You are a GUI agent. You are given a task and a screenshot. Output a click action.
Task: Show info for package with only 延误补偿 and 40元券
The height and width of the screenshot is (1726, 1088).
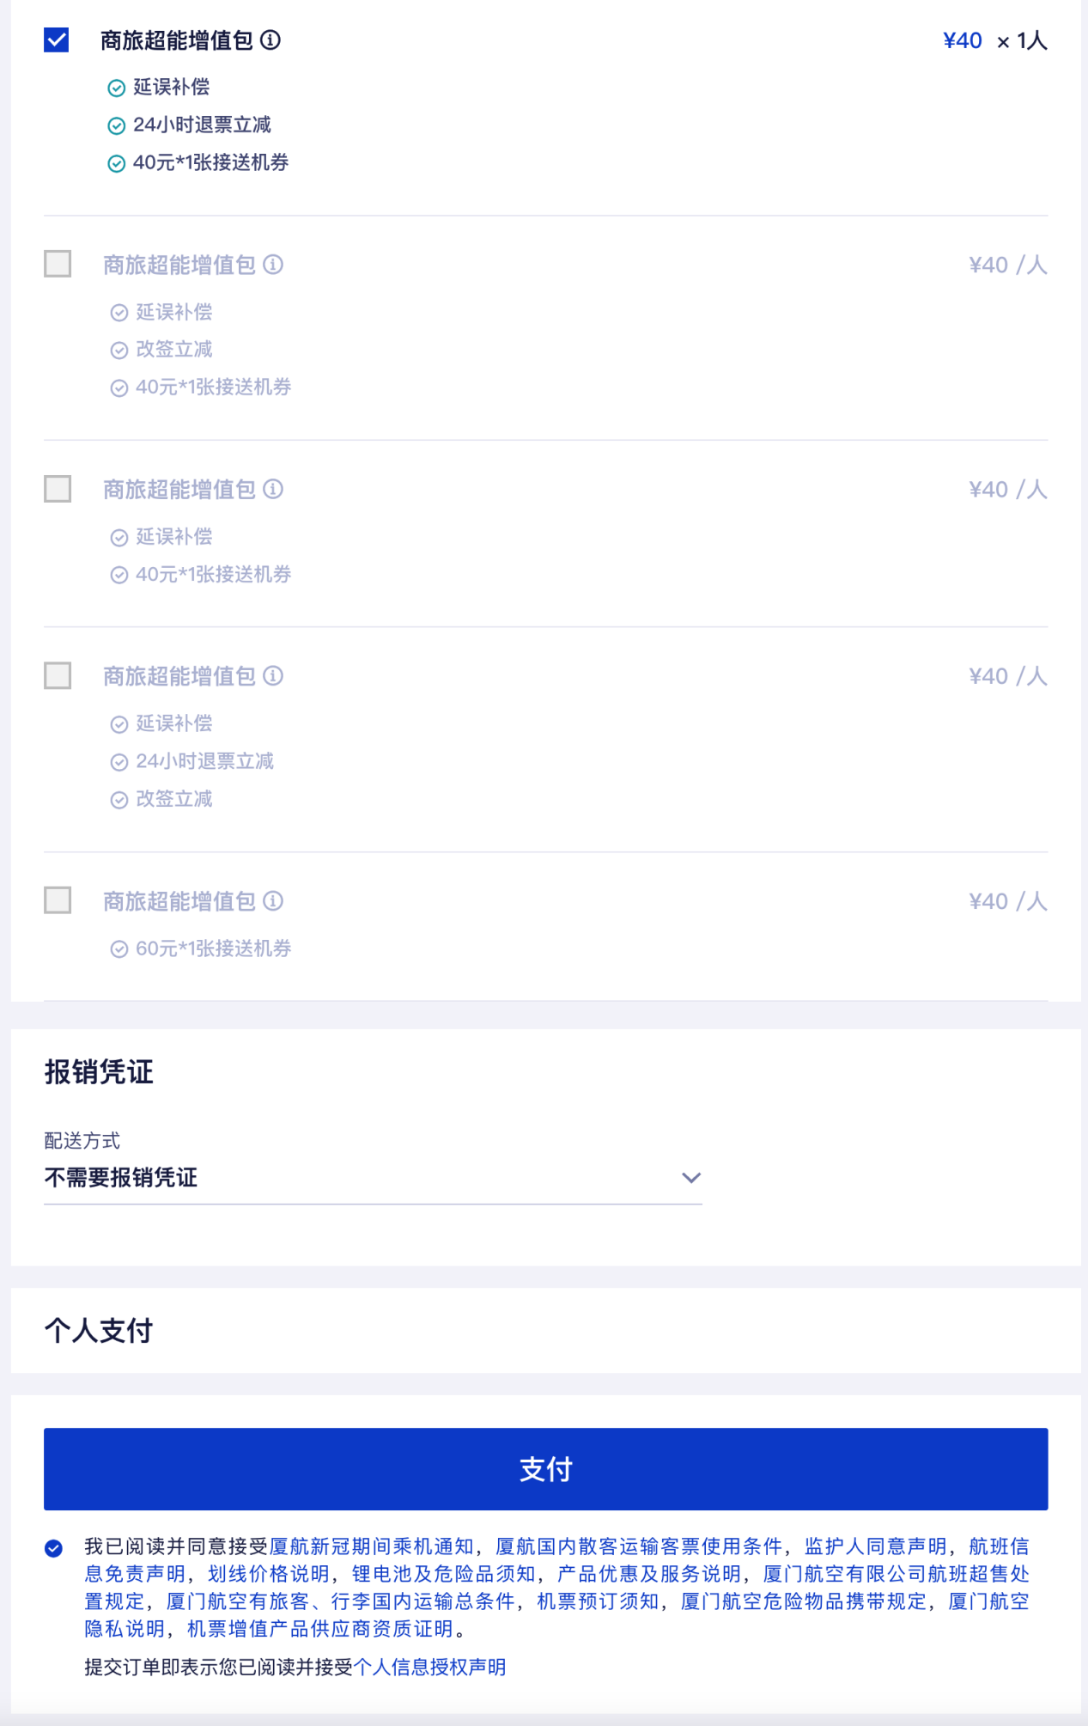[273, 489]
